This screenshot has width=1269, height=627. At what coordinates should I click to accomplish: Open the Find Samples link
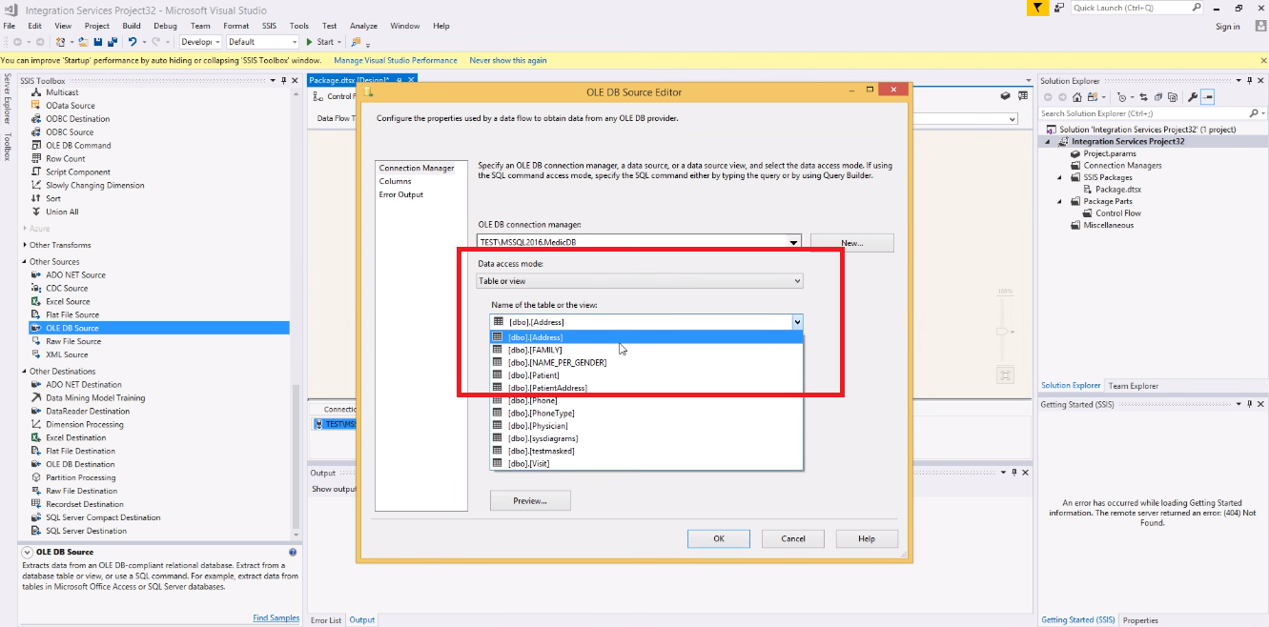276,617
